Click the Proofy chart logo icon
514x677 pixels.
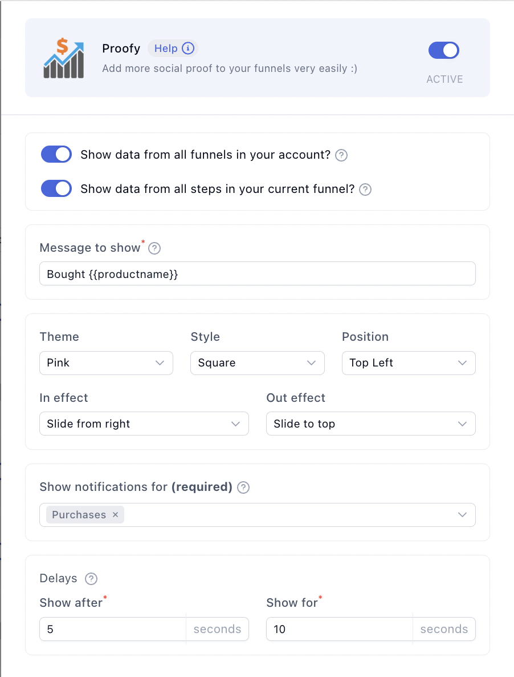coord(63,58)
